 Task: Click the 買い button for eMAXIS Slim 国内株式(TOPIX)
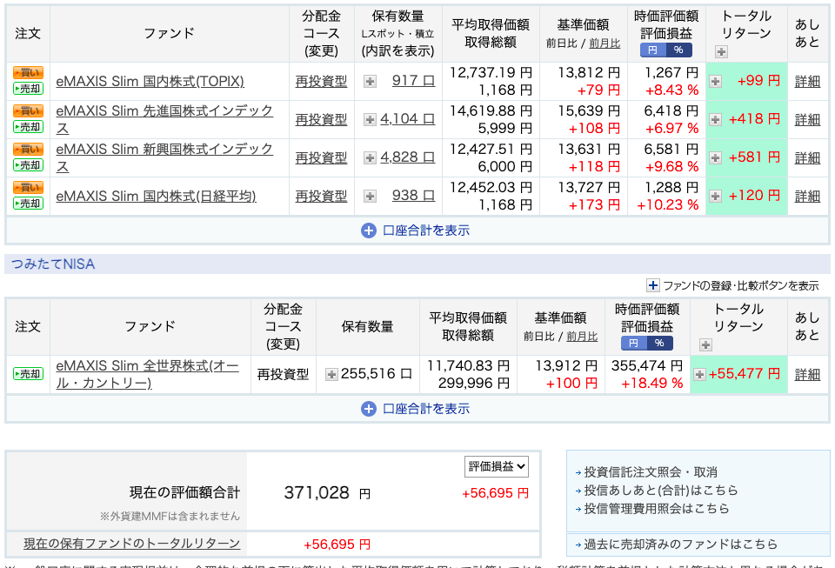click(x=28, y=73)
